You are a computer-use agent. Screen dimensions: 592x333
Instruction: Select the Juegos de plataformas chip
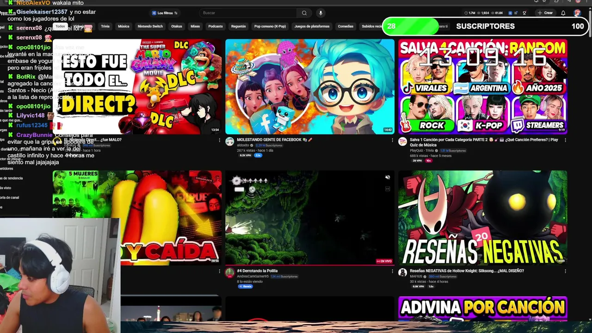coord(312,26)
